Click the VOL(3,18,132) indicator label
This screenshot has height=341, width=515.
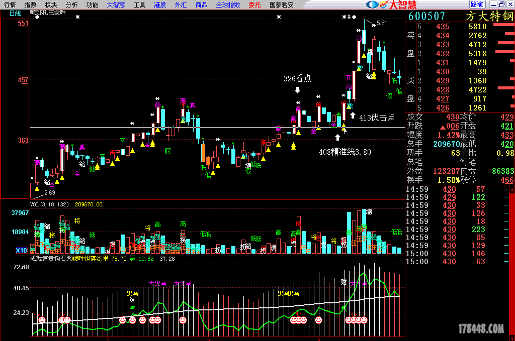coord(50,204)
